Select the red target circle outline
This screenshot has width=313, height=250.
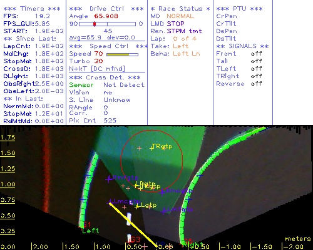151,161
